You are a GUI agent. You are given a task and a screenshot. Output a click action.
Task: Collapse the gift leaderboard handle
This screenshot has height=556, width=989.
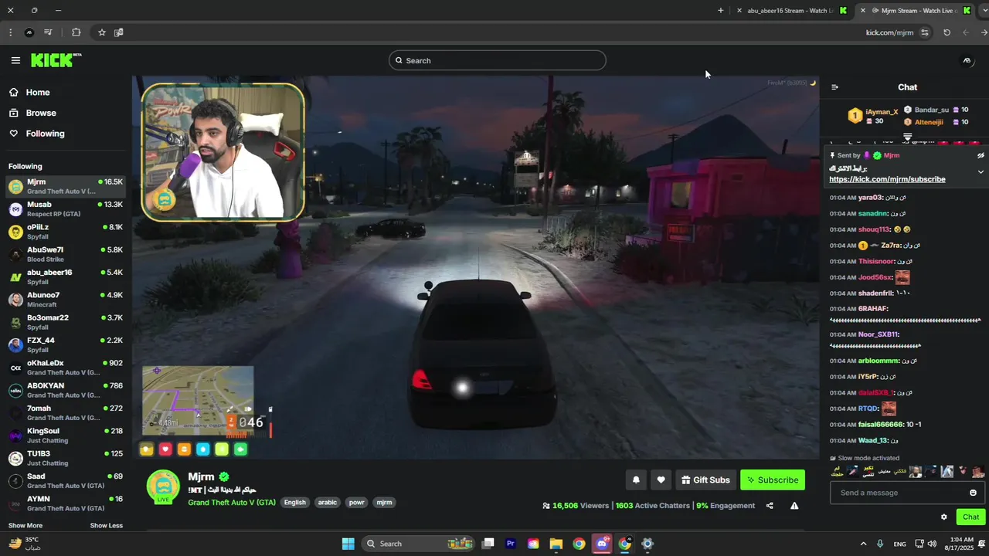coord(908,137)
